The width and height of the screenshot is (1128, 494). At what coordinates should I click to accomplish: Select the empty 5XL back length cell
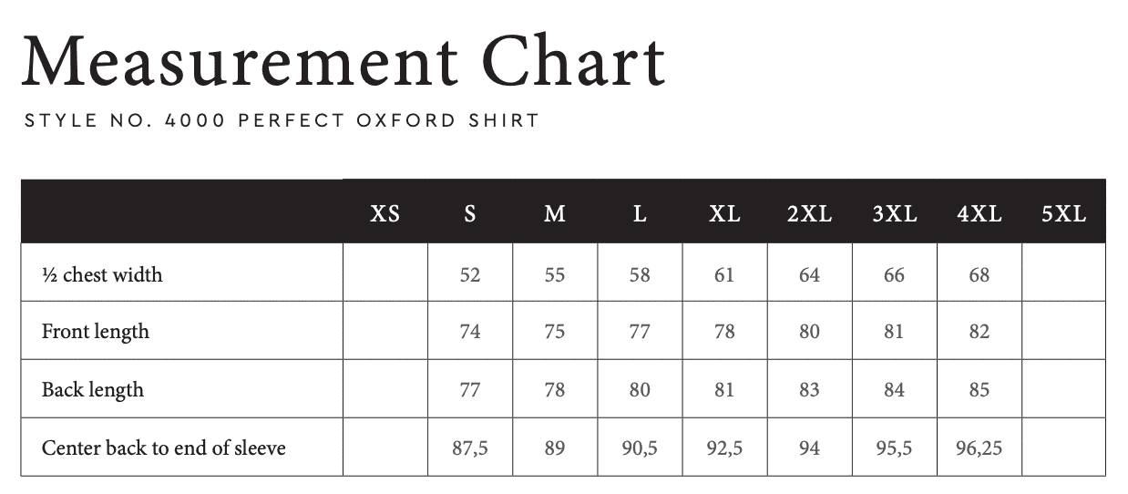(1064, 389)
